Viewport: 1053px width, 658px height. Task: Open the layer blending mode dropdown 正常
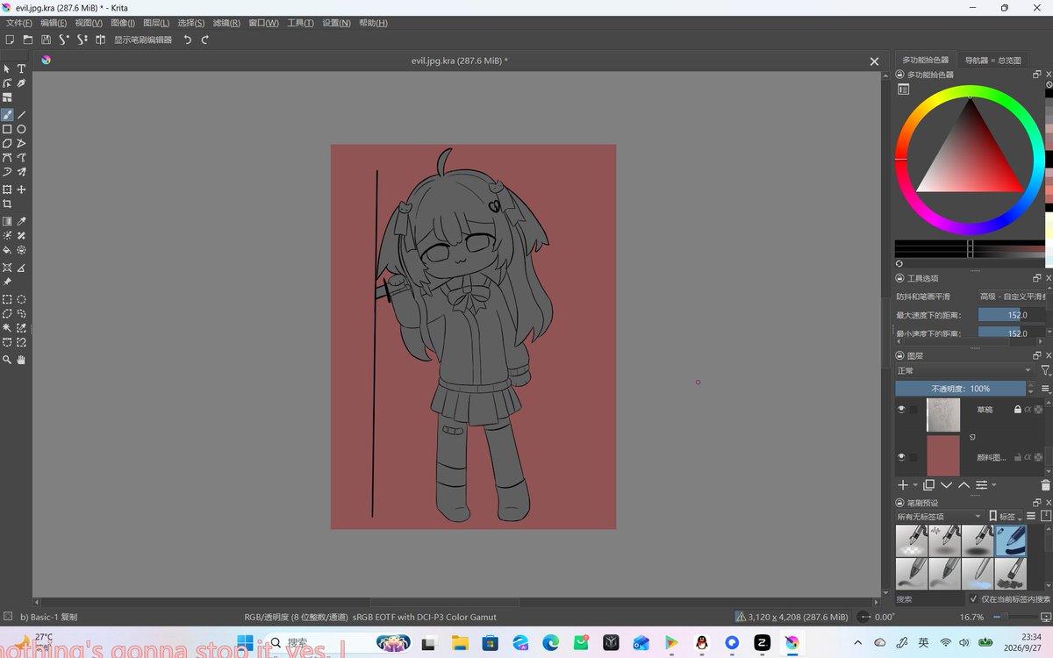coord(965,371)
